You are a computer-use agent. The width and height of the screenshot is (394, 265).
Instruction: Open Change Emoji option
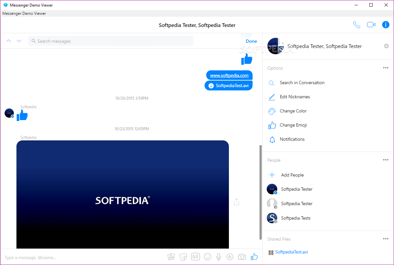293,125
